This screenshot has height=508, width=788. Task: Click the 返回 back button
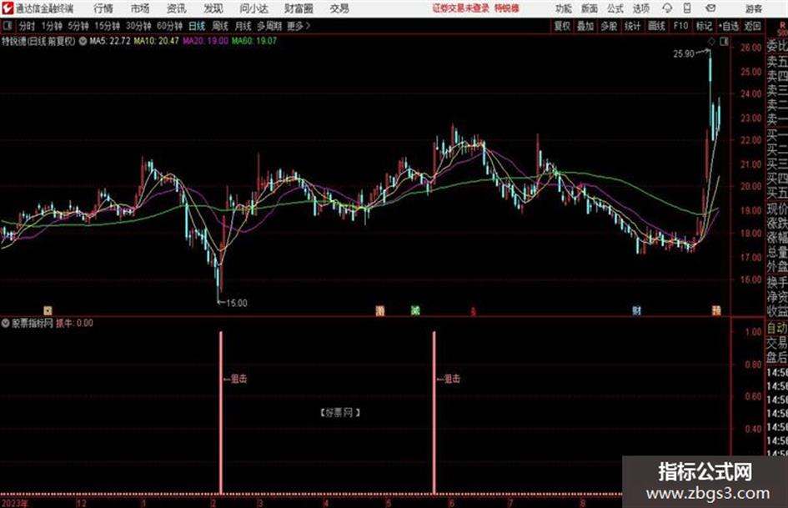[752, 26]
